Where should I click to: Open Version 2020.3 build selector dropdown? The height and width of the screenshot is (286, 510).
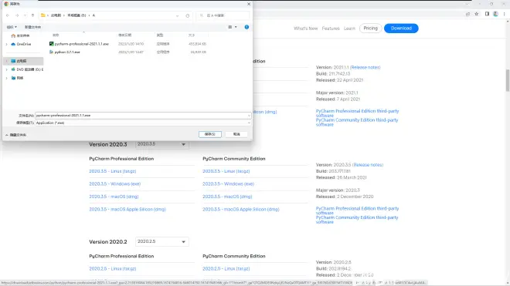pos(162,144)
